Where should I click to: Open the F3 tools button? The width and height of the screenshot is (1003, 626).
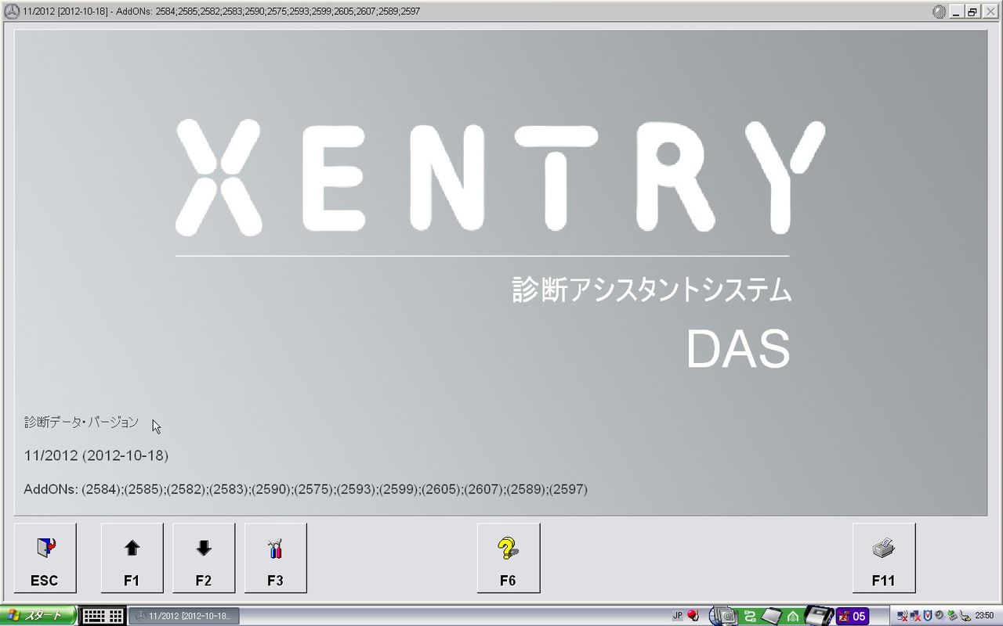(x=275, y=558)
